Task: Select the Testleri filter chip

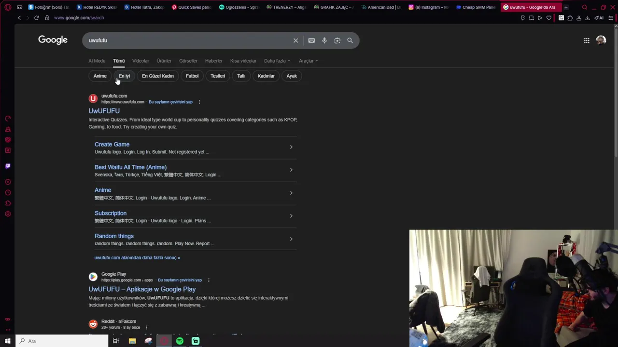Action: coord(218,76)
